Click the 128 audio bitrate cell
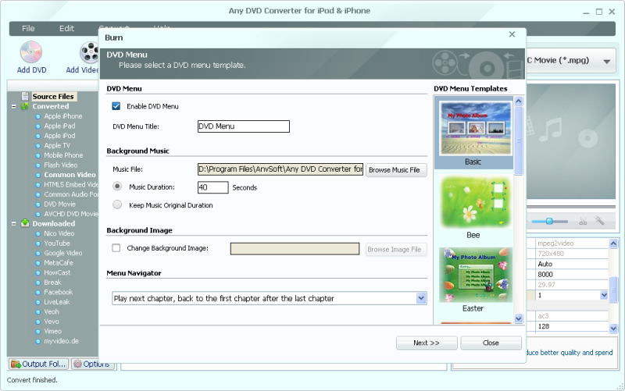The height and width of the screenshot is (391, 625). click(x=572, y=326)
